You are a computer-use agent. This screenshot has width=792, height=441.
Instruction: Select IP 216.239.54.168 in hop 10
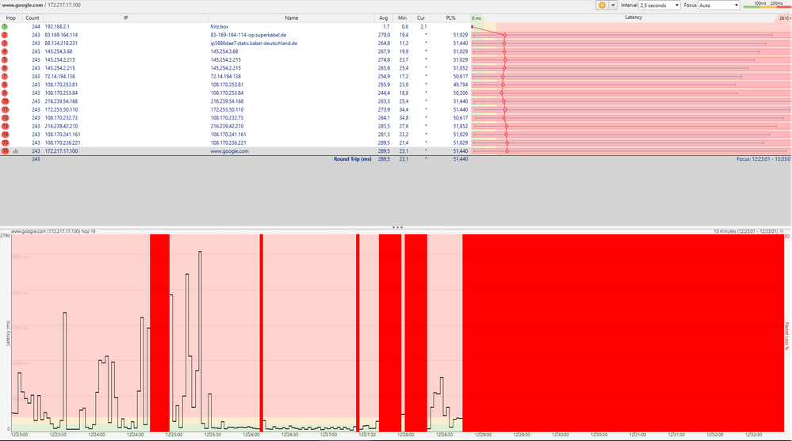61,101
